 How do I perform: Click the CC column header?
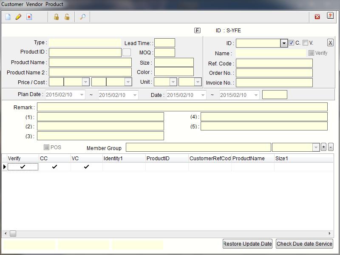[x=55, y=158]
